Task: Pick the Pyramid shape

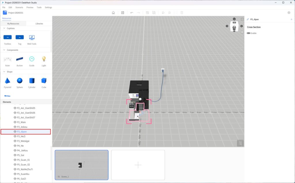Action: pyautogui.click(x=7, y=81)
